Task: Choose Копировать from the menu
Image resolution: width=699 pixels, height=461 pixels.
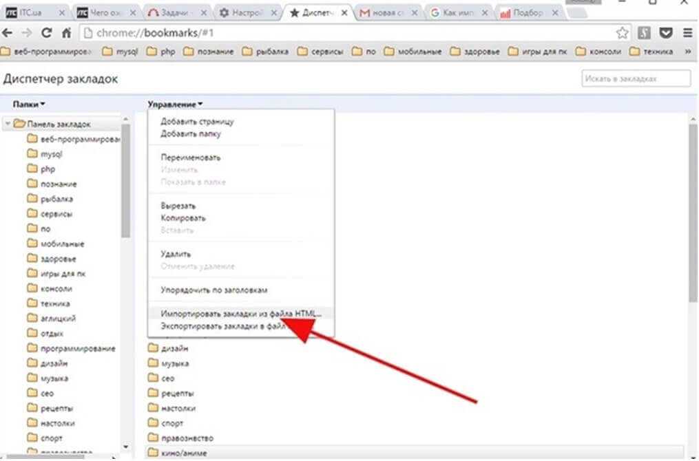Action: (x=241, y=218)
